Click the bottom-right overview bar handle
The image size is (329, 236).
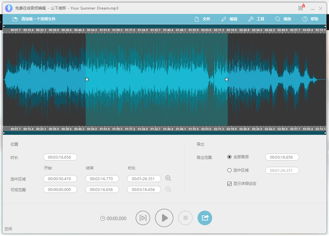pos(325,133)
